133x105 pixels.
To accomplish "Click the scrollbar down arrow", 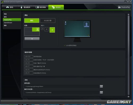I will (x=128, y=96).
